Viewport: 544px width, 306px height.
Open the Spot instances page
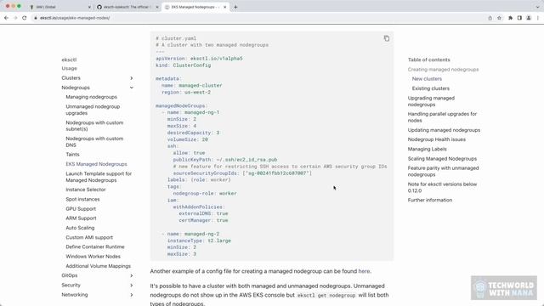point(82,200)
